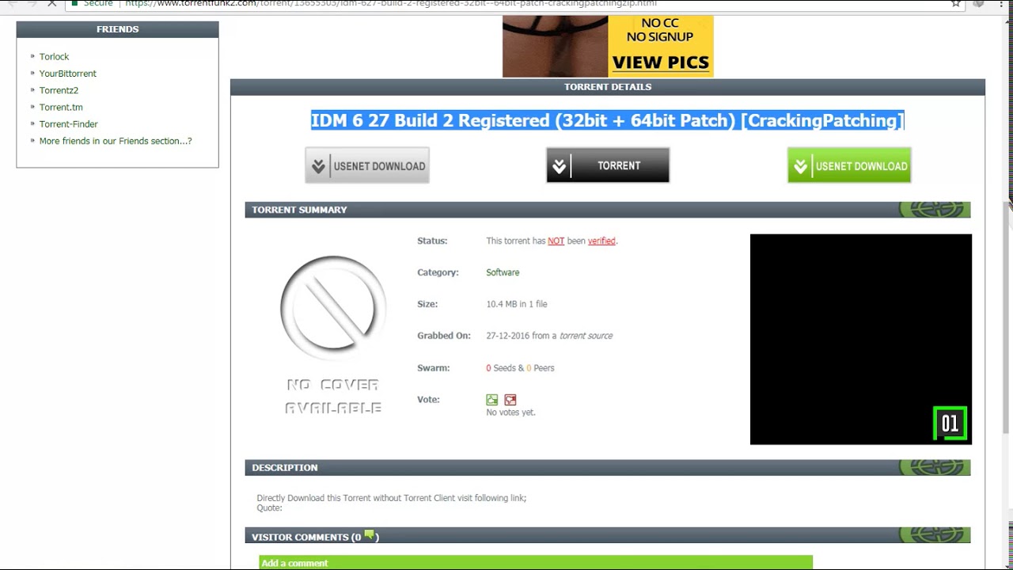1013x570 pixels.
Task: Click the black Torrent download button
Action: [x=608, y=165]
